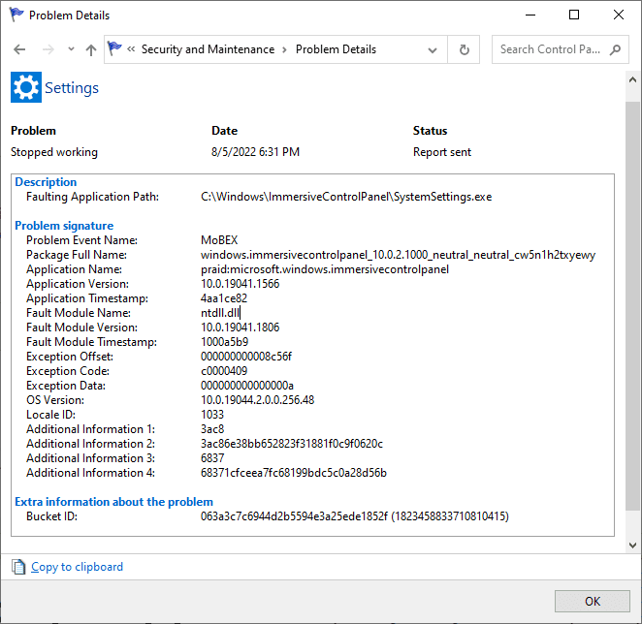Click the Status column header

click(430, 131)
